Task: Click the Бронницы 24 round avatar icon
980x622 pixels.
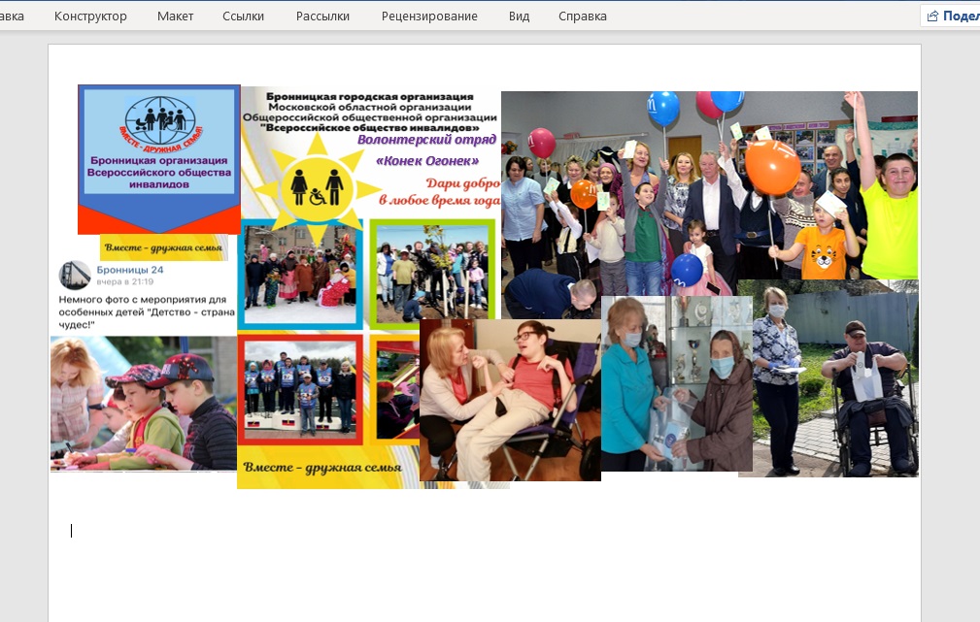Action: pyautogui.click(x=75, y=275)
